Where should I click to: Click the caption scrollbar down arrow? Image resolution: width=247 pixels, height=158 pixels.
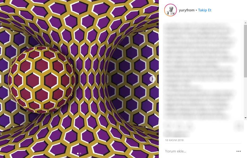click(245, 118)
